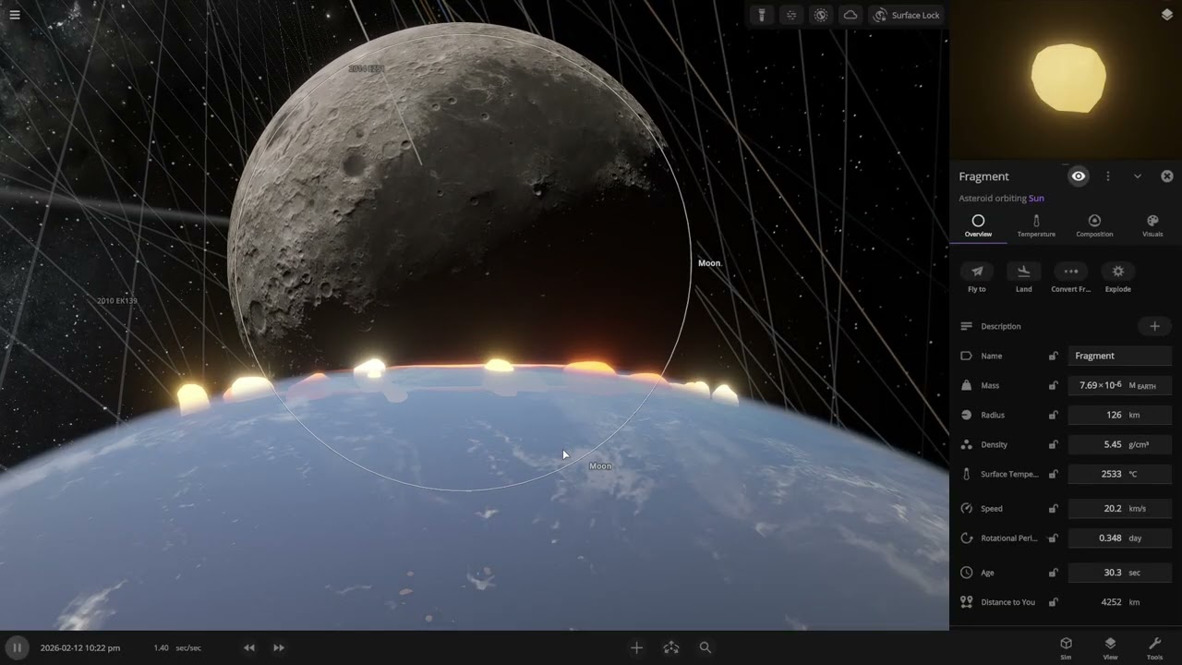Pause the simulation
This screenshot has width=1182, height=665.
(x=17, y=647)
